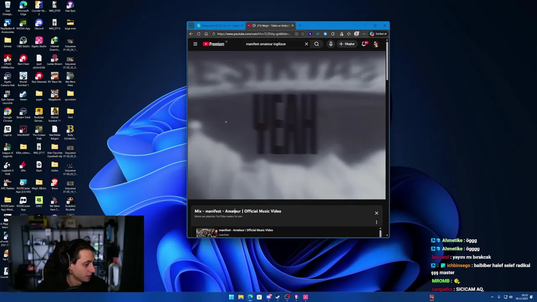The image size is (537, 302).
Task: Select the Discord desktop shortcut
Action: (x=39, y=25)
